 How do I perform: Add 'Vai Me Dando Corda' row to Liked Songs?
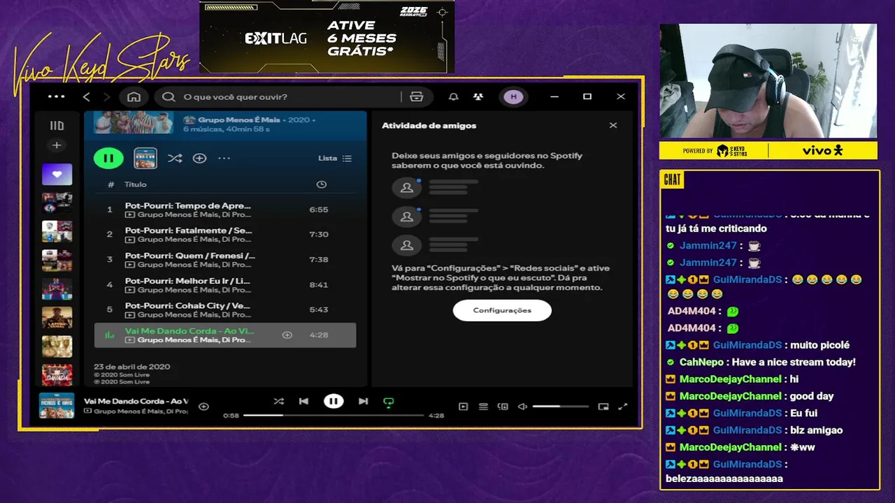point(287,335)
